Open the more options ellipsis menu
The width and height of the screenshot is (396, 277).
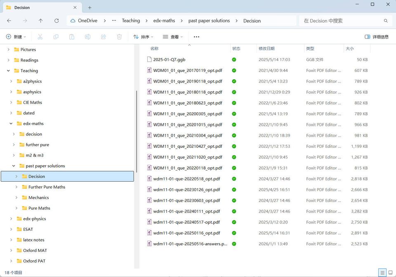pyautogui.click(x=196, y=37)
